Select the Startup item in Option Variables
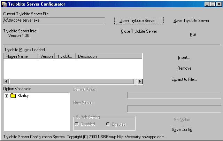The width and height of the screenshot is (223, 141). coord(23,96)
